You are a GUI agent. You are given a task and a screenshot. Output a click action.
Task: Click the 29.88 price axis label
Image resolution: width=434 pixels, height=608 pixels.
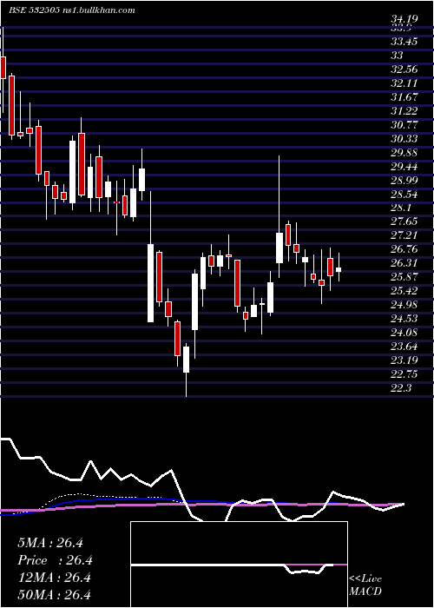click(x=404, y=153)
